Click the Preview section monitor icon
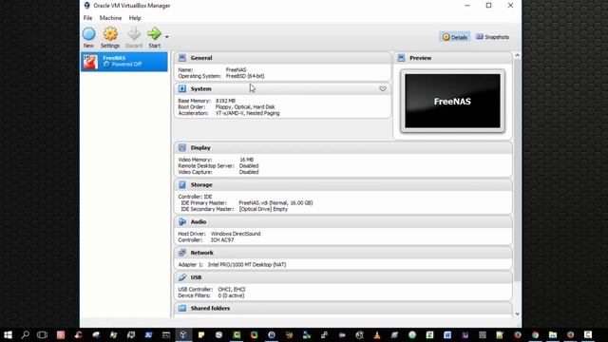Screen dimensions: 608x342 pos(401,58)
